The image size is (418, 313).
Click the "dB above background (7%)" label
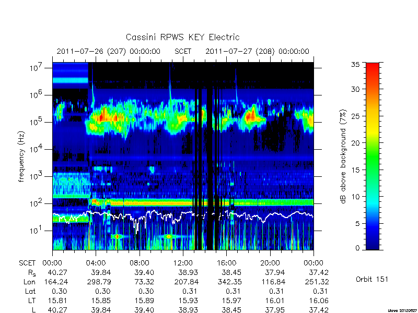click(343, 156)
